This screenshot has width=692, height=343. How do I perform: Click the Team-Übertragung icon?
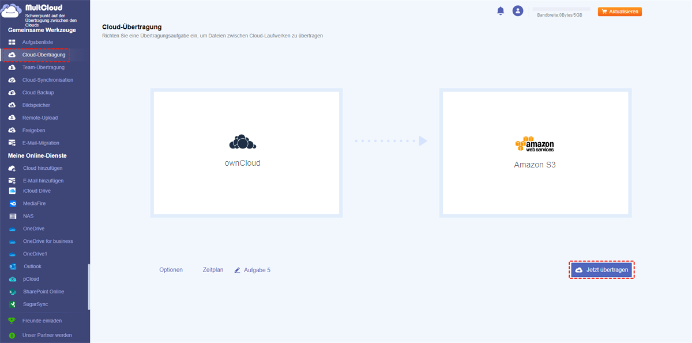tap(12, 67)
